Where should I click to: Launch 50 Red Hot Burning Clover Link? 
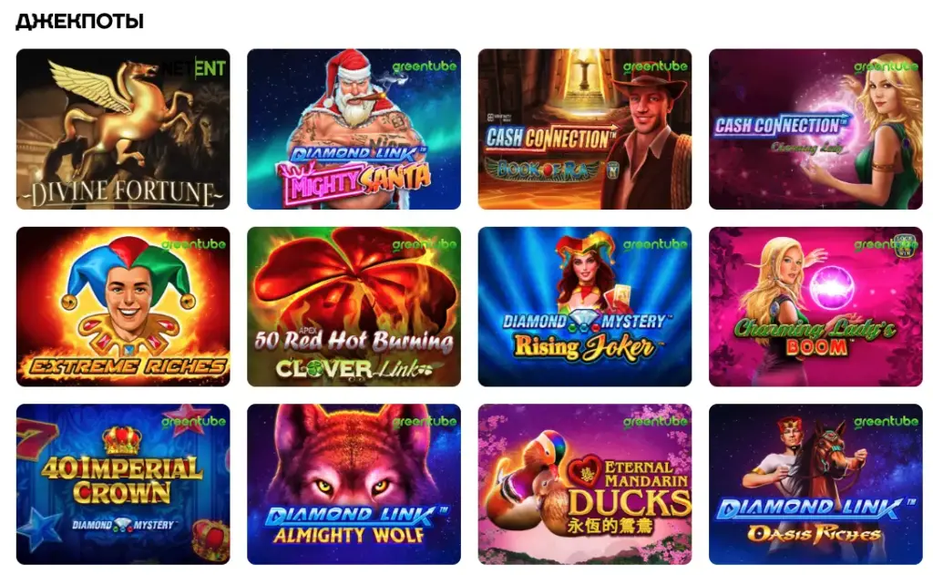pyautogui.click(x=354, y=306)
